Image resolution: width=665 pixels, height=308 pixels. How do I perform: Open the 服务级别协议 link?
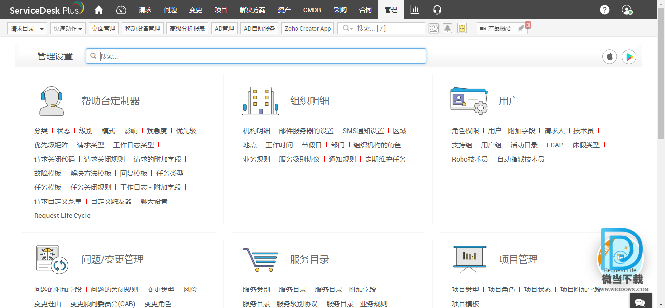pyautogui.click(x=299, y=159)
